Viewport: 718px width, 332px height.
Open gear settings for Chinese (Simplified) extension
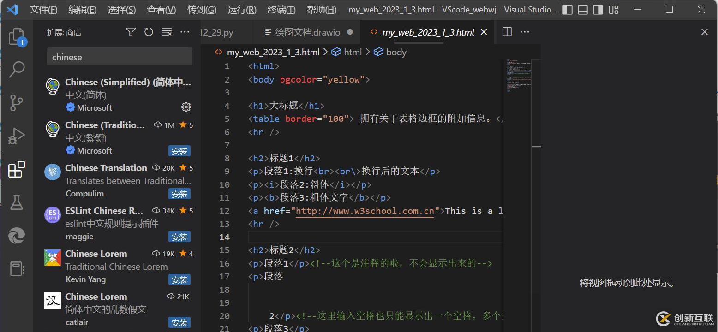(186, 107)
